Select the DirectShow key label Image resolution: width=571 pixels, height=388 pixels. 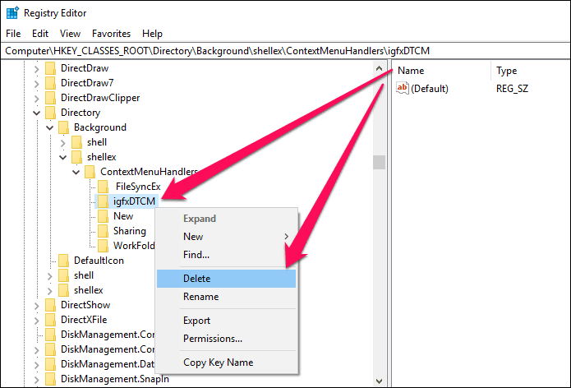[85, 305]
